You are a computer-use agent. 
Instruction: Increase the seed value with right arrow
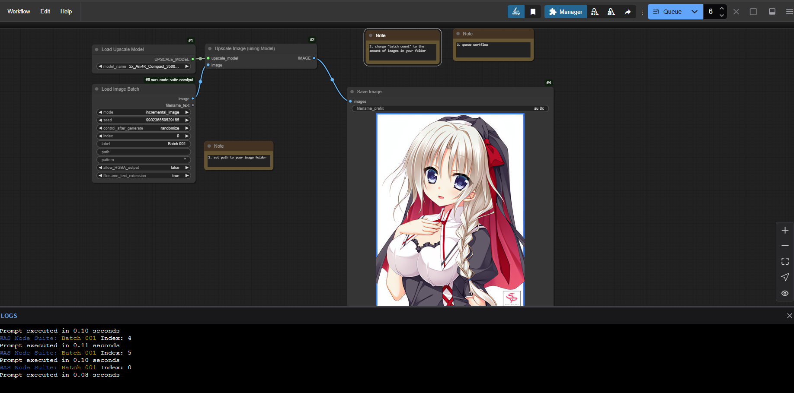click(187, 120)
